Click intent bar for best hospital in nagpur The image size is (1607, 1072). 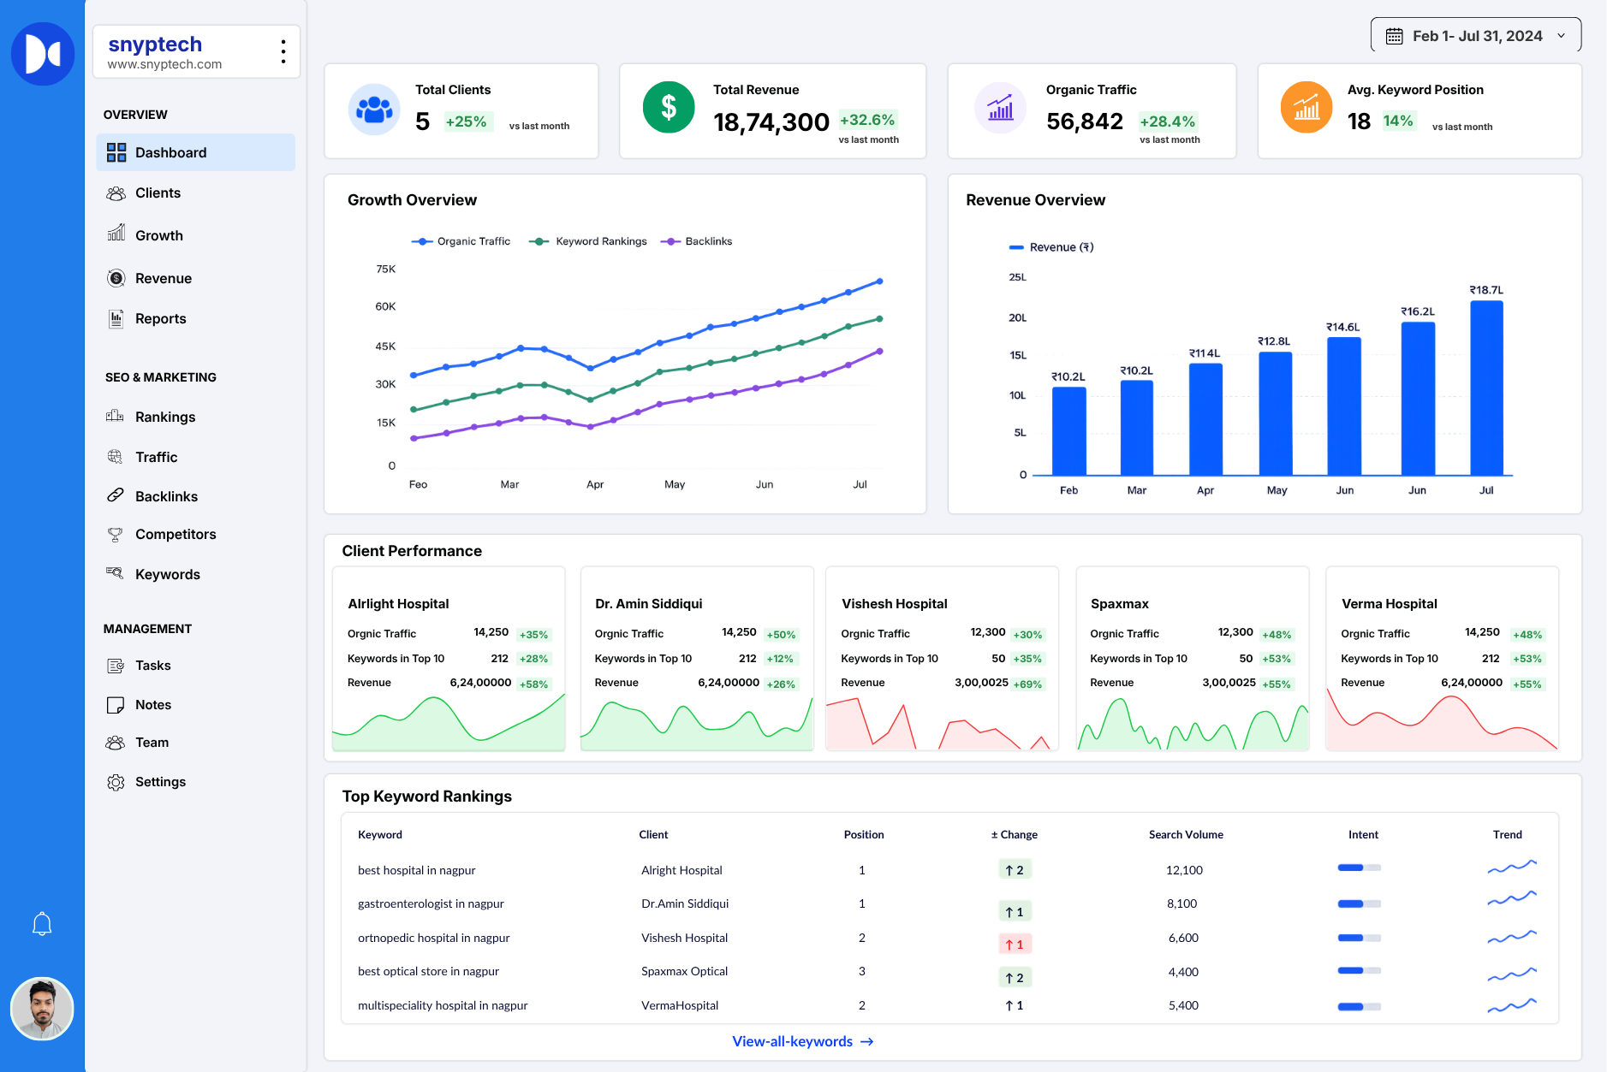tap(1360, 868)
